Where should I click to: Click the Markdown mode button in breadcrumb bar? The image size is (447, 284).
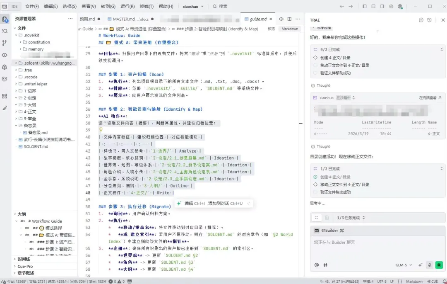pos(290,29)
